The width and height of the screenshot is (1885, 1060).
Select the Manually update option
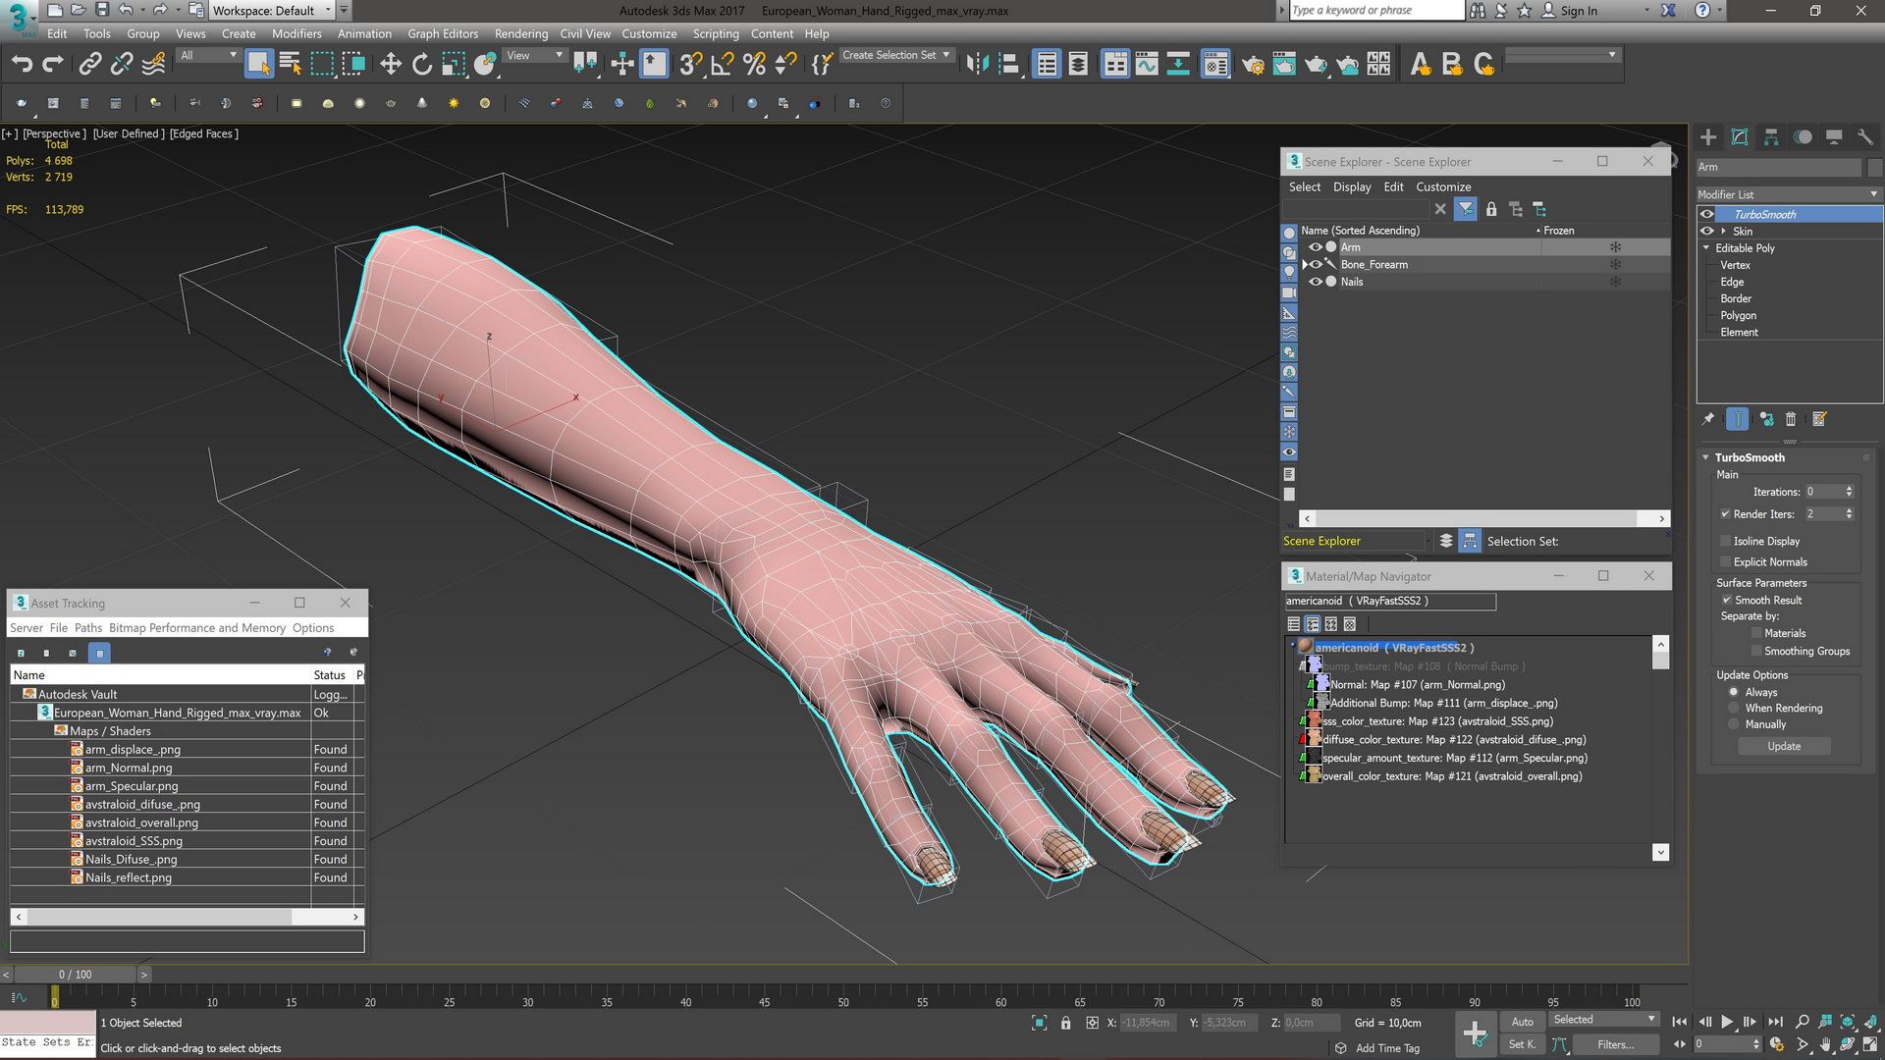tap(1734, 724)
